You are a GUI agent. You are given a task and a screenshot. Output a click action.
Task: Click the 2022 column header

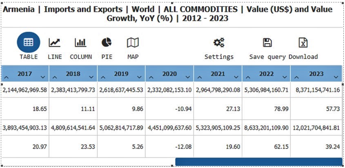pos(266,74)
